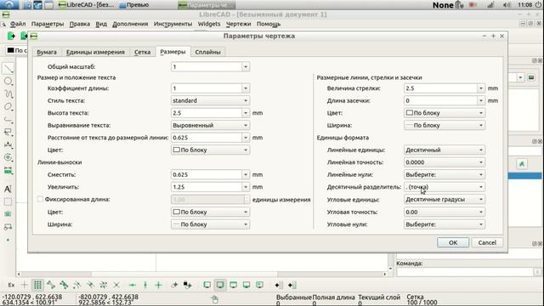Switch to the Бумага tab
The height and width of the screenshot is (306, 544).
coord(47,52)
